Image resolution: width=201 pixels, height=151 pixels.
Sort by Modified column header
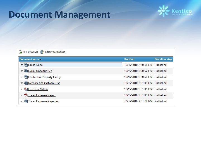(129, 59)
